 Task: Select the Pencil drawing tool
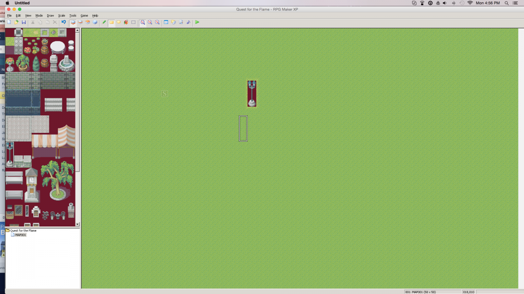tap(104, 22)
